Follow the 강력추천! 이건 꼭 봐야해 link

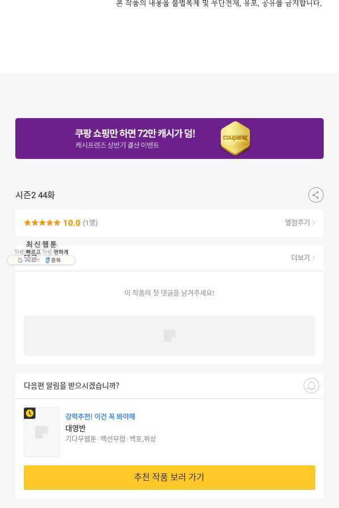click(x=100, y=416)
